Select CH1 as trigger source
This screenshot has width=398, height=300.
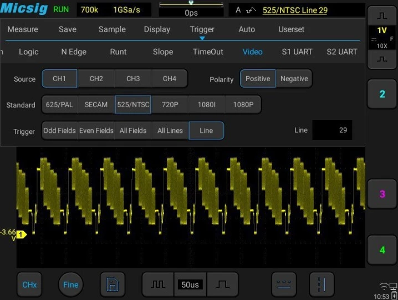[x=59, y=79]
